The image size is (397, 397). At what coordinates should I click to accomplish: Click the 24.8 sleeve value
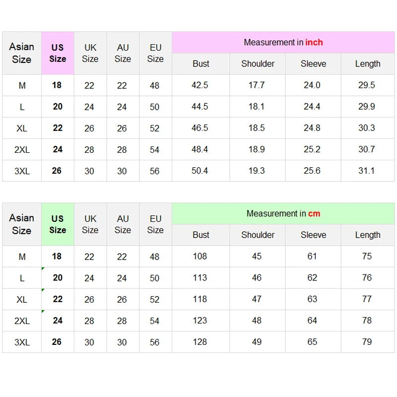click(x=312, y=128)
